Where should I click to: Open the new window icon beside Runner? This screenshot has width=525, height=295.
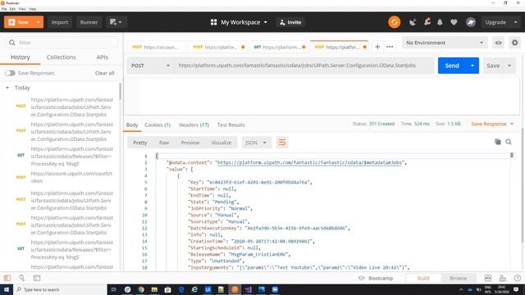116,22
